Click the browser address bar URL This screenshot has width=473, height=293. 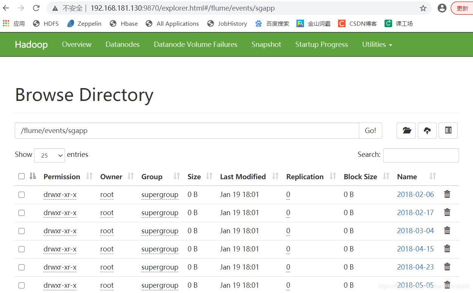click(x=183, y=8)
